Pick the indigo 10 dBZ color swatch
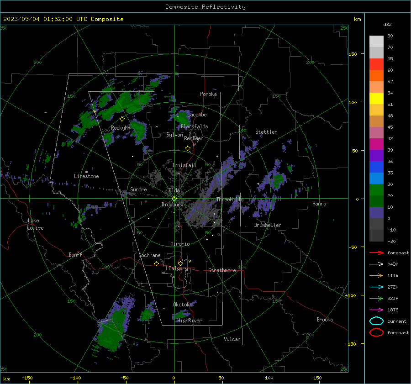Image resolution: width=411 pixels, height=384 pixels. pos(376,213)
